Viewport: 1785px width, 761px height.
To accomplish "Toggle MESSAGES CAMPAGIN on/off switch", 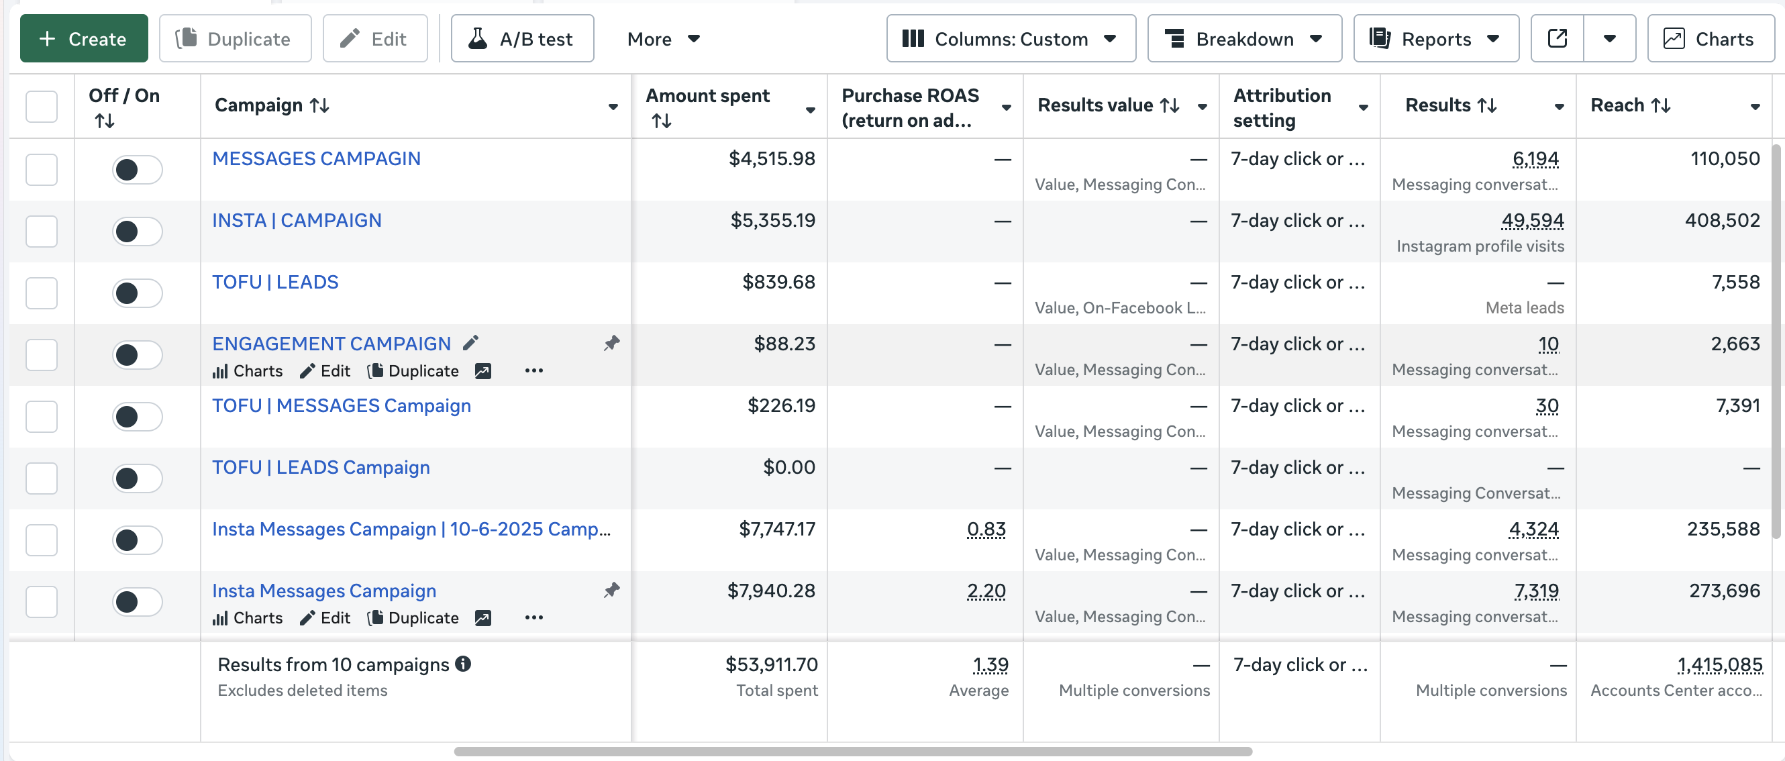I will [x=137, y=170].
